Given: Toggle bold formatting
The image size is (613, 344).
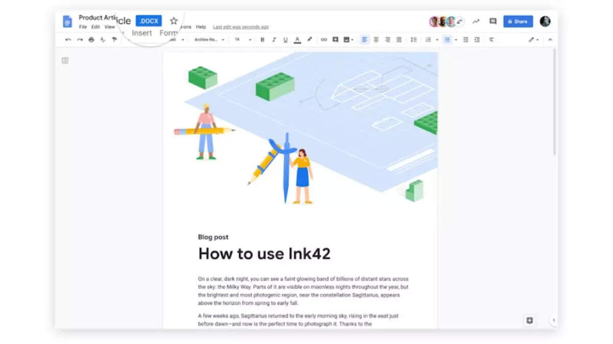Looking at the screenshot, I should 263,39.
